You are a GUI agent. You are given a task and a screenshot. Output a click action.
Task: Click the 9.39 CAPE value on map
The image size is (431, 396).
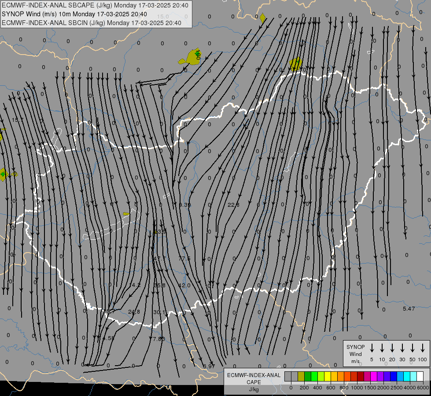tap(185, 205)
